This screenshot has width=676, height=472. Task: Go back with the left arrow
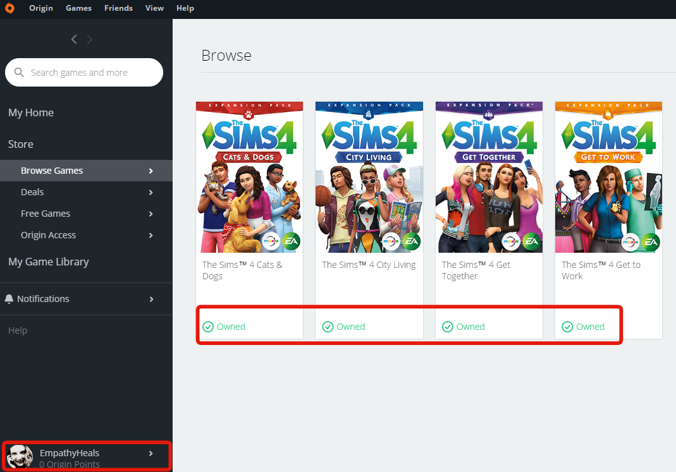pyautogui.click(x=74, y=39)
